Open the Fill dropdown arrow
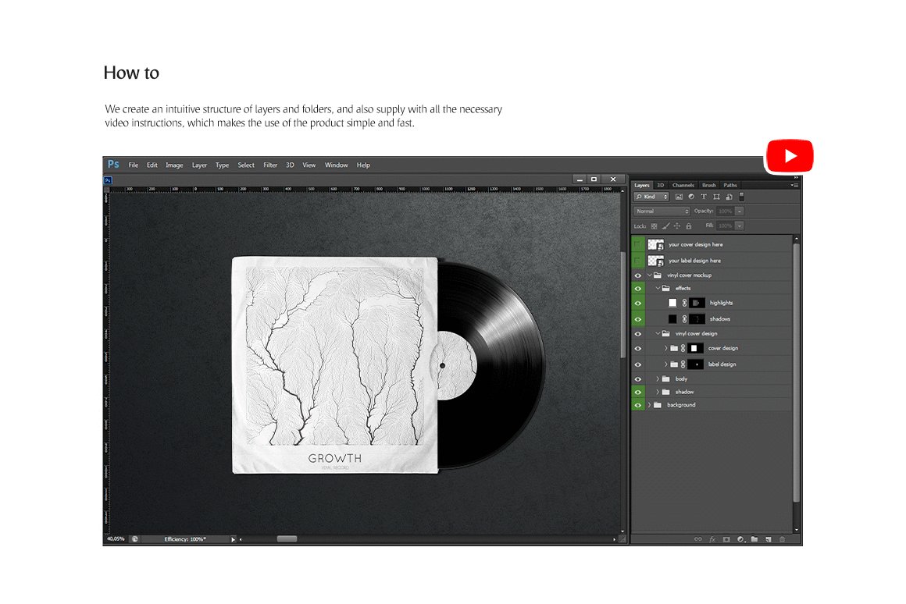 coord(740,226)
